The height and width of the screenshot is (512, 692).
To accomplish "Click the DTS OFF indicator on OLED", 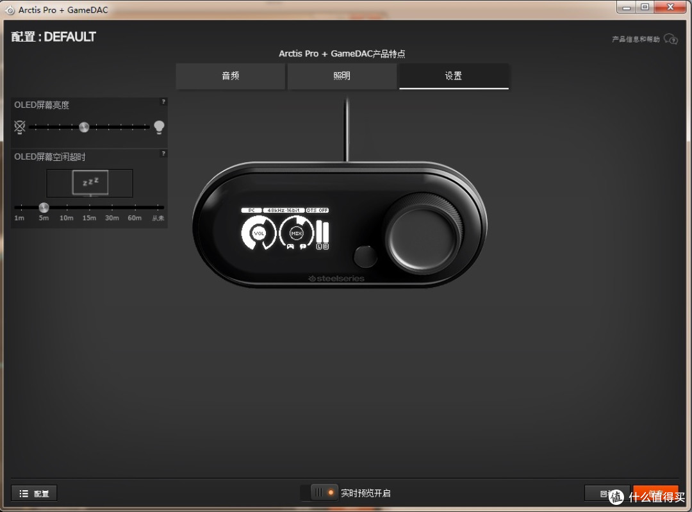I will tap(317, 210).
